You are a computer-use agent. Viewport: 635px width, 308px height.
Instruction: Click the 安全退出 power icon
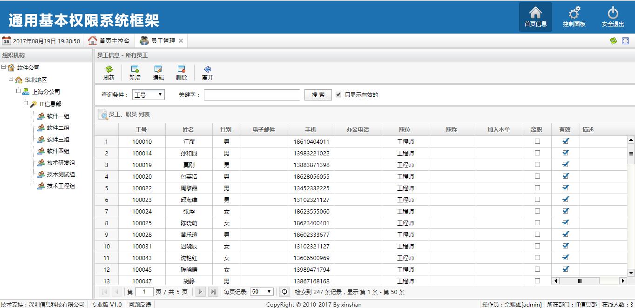click(x=613, y=13)
